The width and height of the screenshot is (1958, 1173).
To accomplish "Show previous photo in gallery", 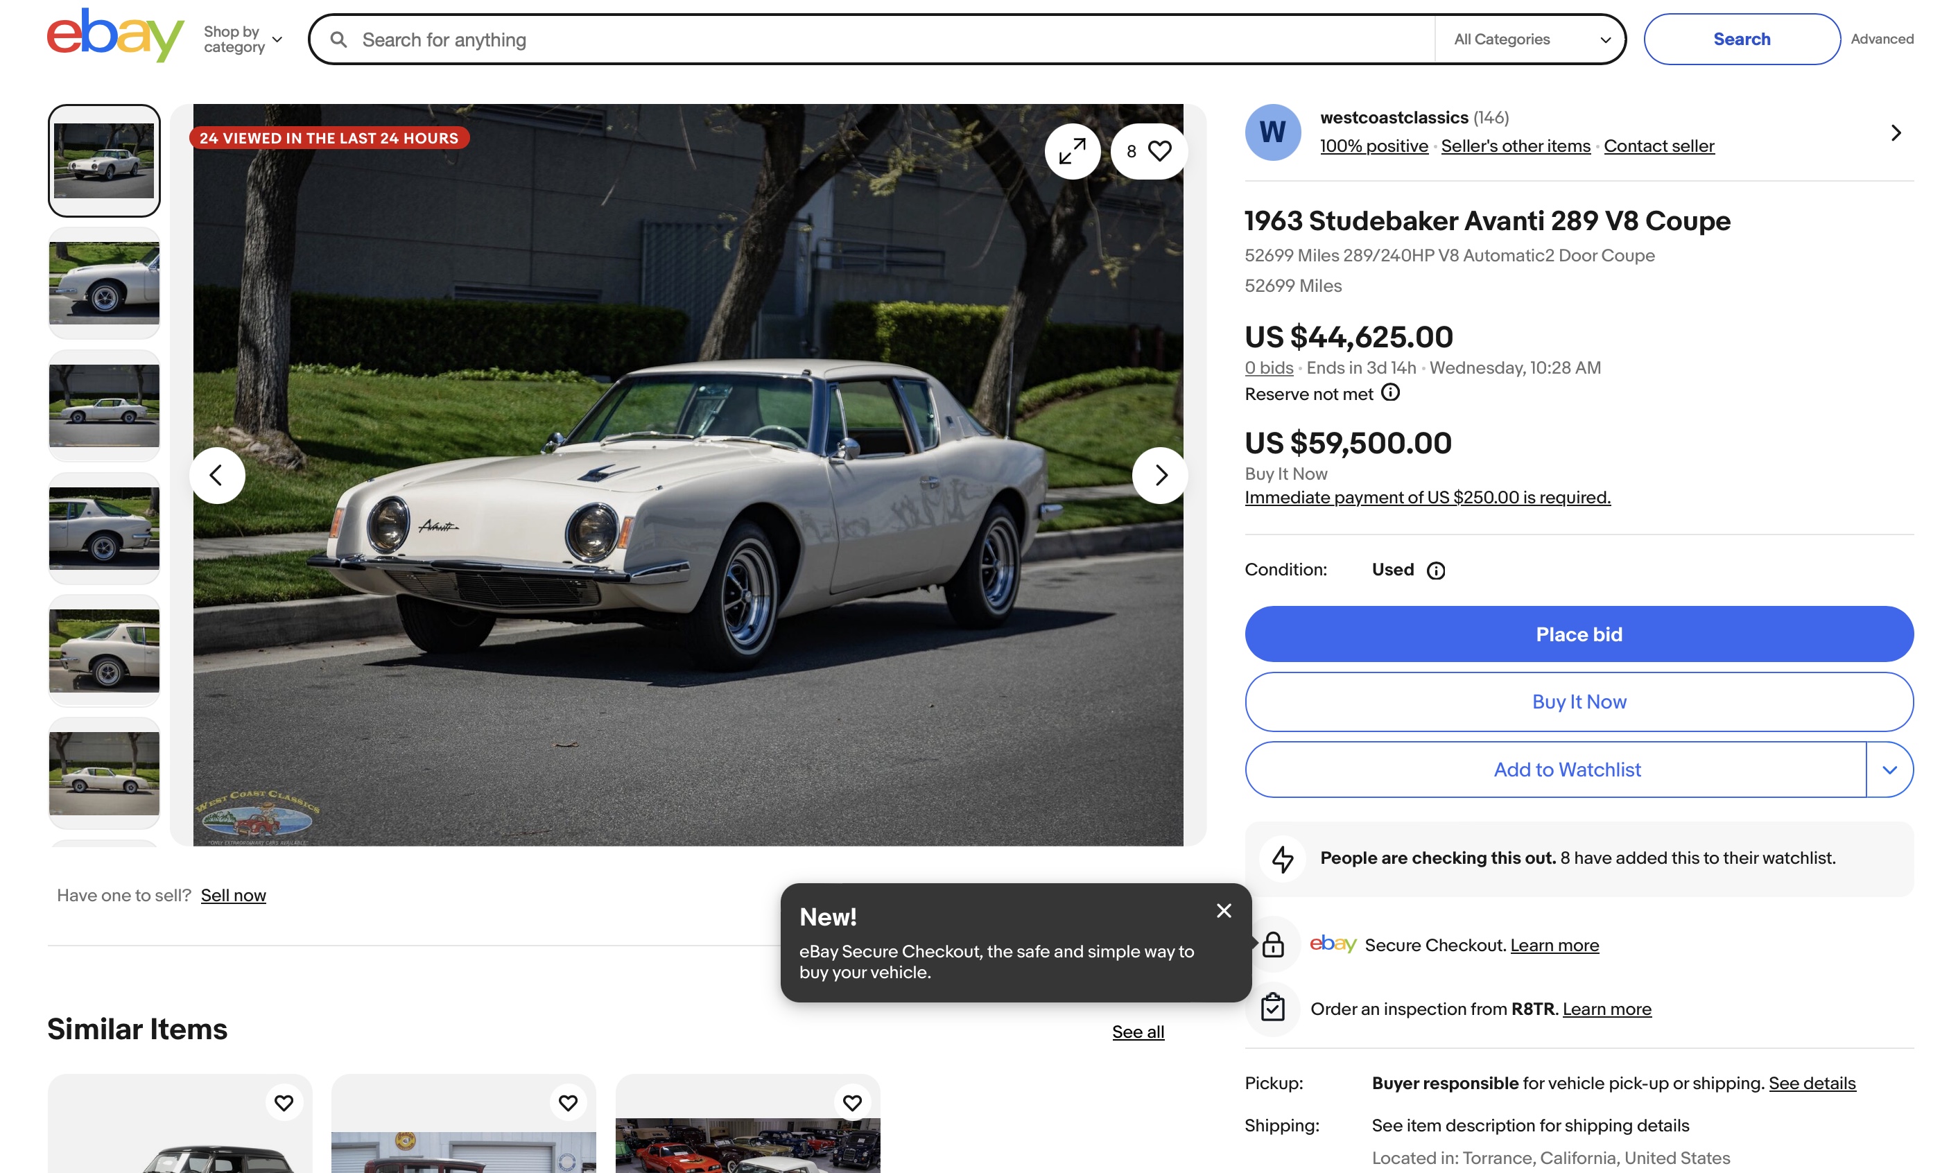I will (216, 475).
